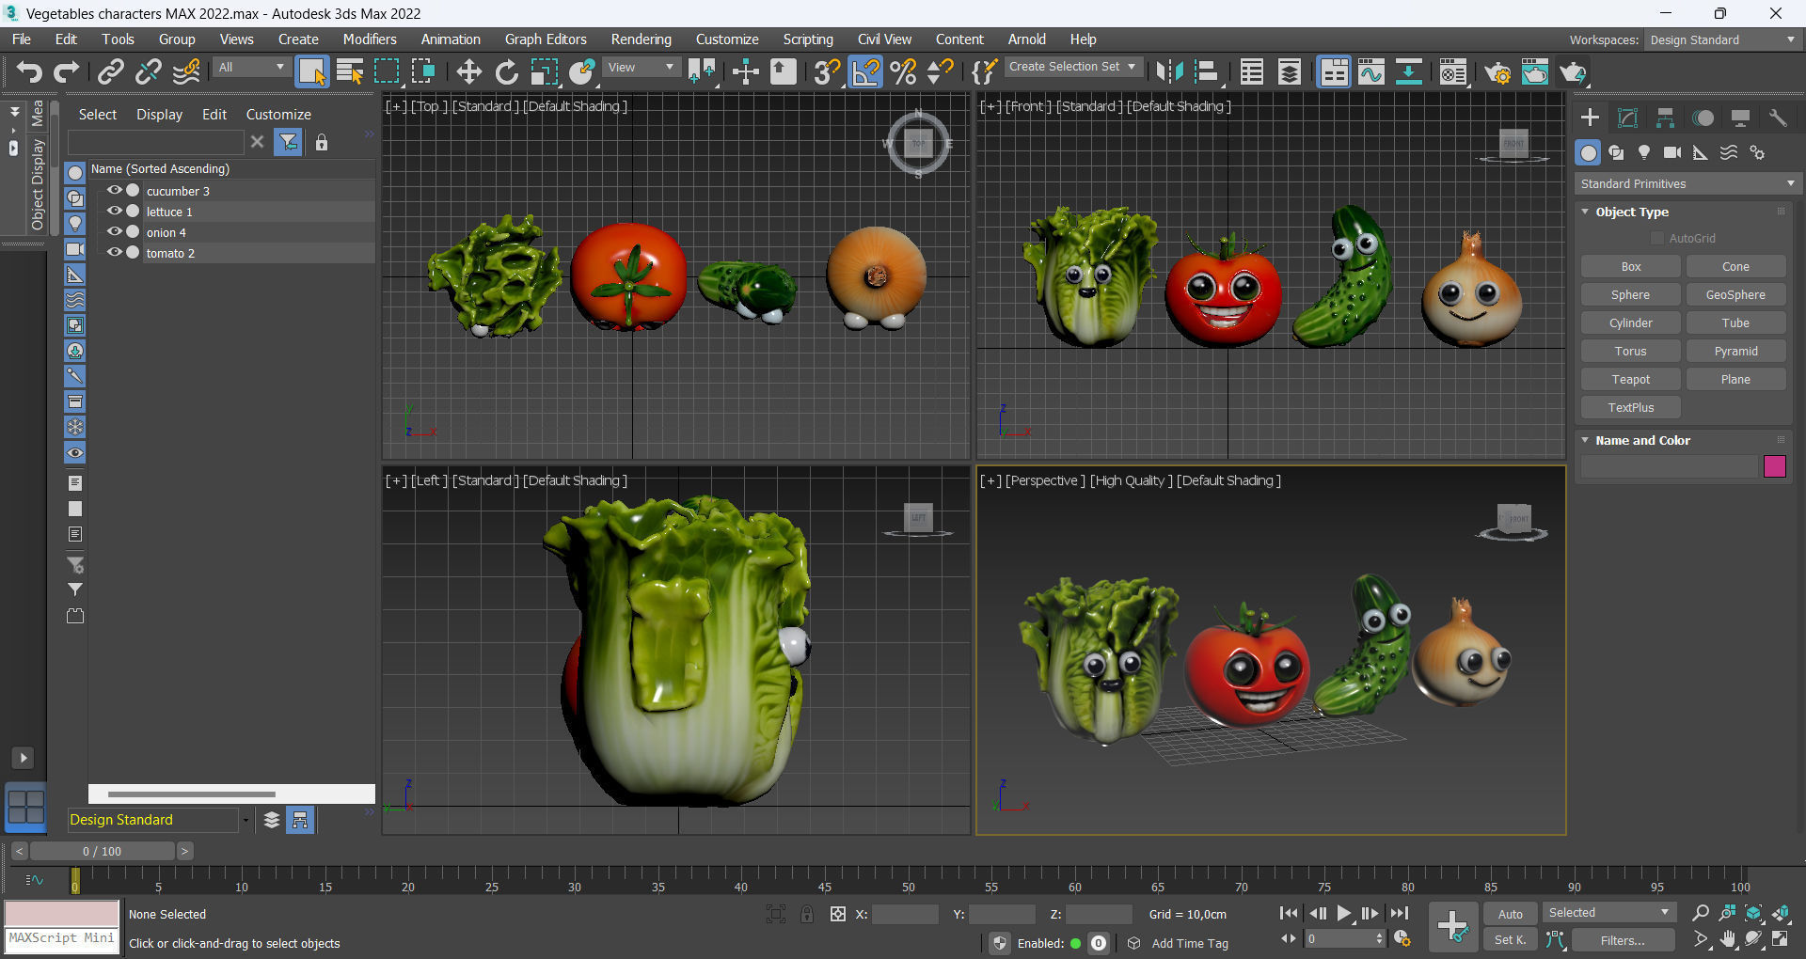Switch to Lights category icon
The image size is (1806, 959).
point(1644,152)
